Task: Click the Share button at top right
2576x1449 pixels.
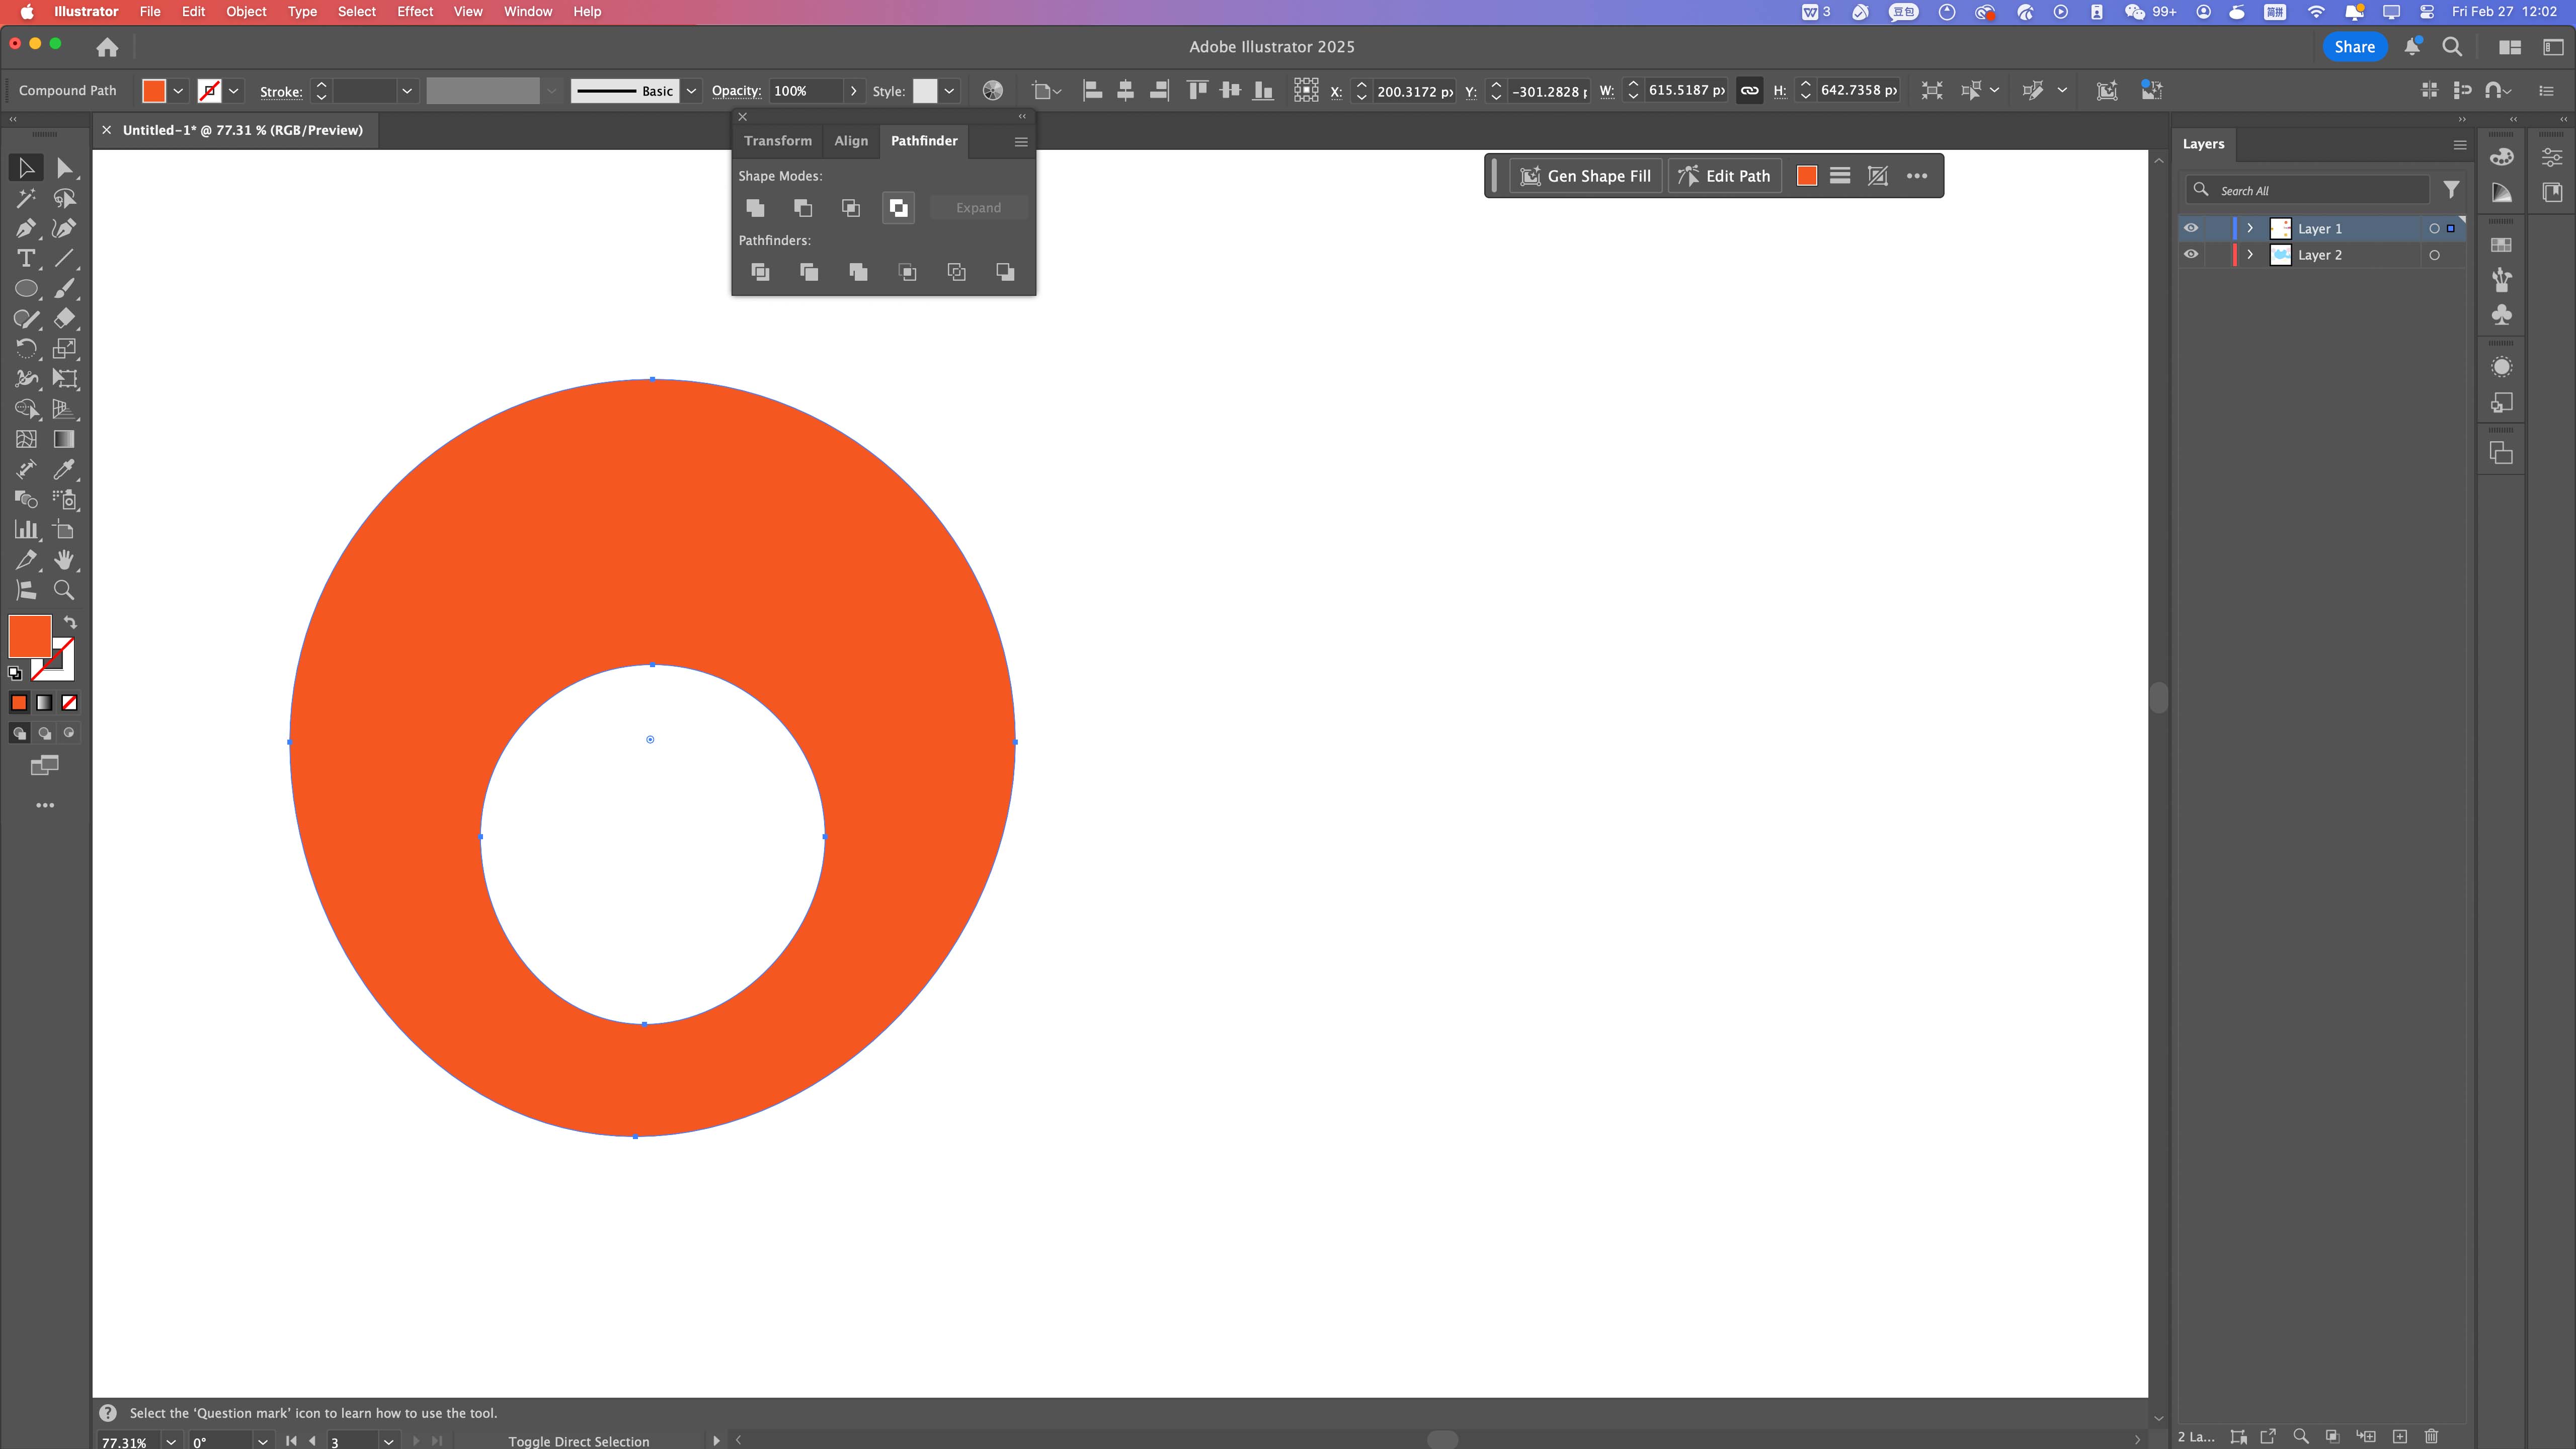Action: pyautogui.click(x=2355, y=46)
